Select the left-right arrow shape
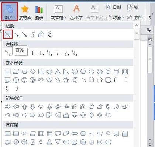The height and width of the screenshot is (147, 155). click(41, 107)
